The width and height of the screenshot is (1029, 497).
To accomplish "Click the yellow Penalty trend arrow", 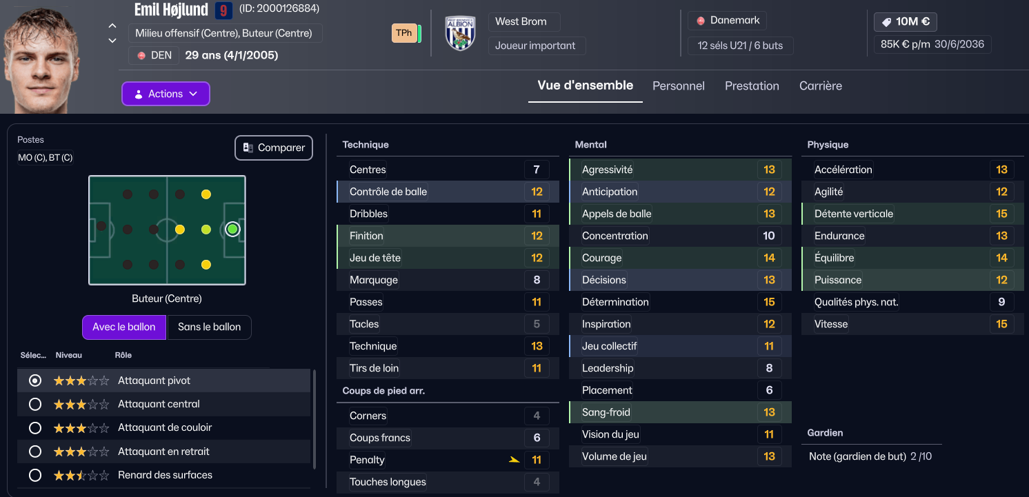I will 514,460.
